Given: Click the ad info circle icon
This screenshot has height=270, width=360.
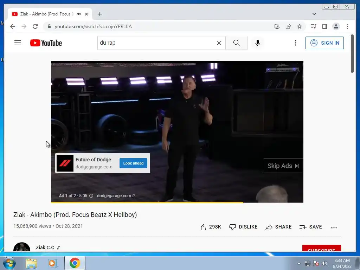Looking at the screenshot, I should [91, 196].
